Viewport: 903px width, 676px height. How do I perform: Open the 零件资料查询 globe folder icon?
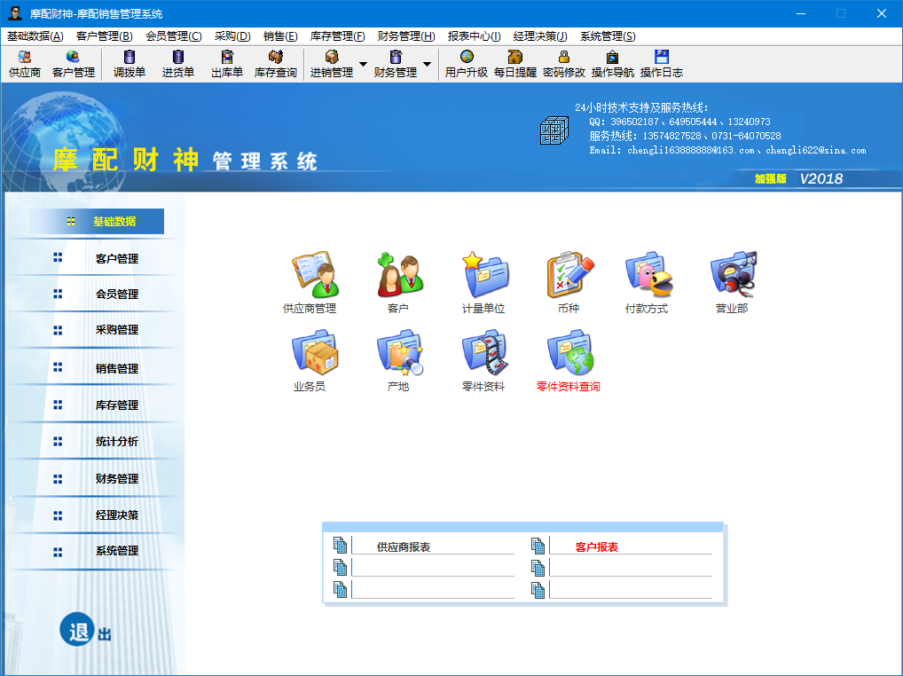[570, 352]
